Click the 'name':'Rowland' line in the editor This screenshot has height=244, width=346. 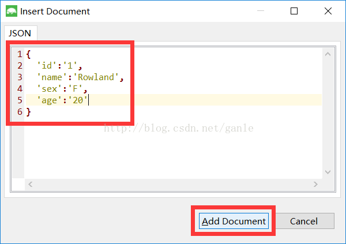80,77
